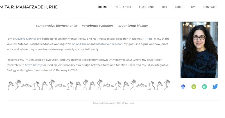Open the ResearchGate icon
The height and width of the screenshot is (118, 225).
point(204,87)
